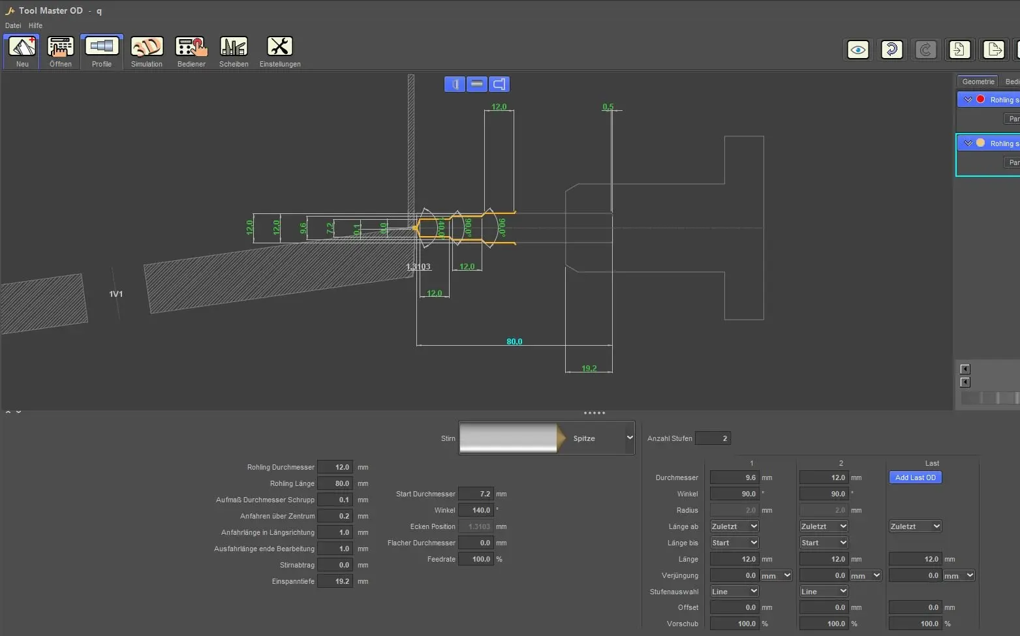Click the Bediener operator icon

[x=191, y=48]
